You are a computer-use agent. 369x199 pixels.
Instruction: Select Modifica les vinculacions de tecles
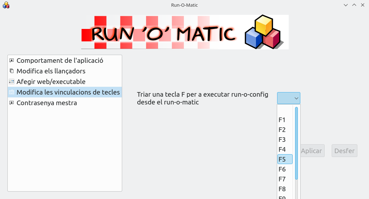point(65,92)
